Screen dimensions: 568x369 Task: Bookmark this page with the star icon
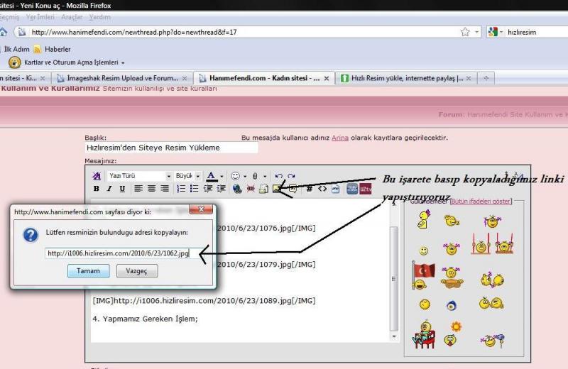pyautogui.click(x=465, y=32)
